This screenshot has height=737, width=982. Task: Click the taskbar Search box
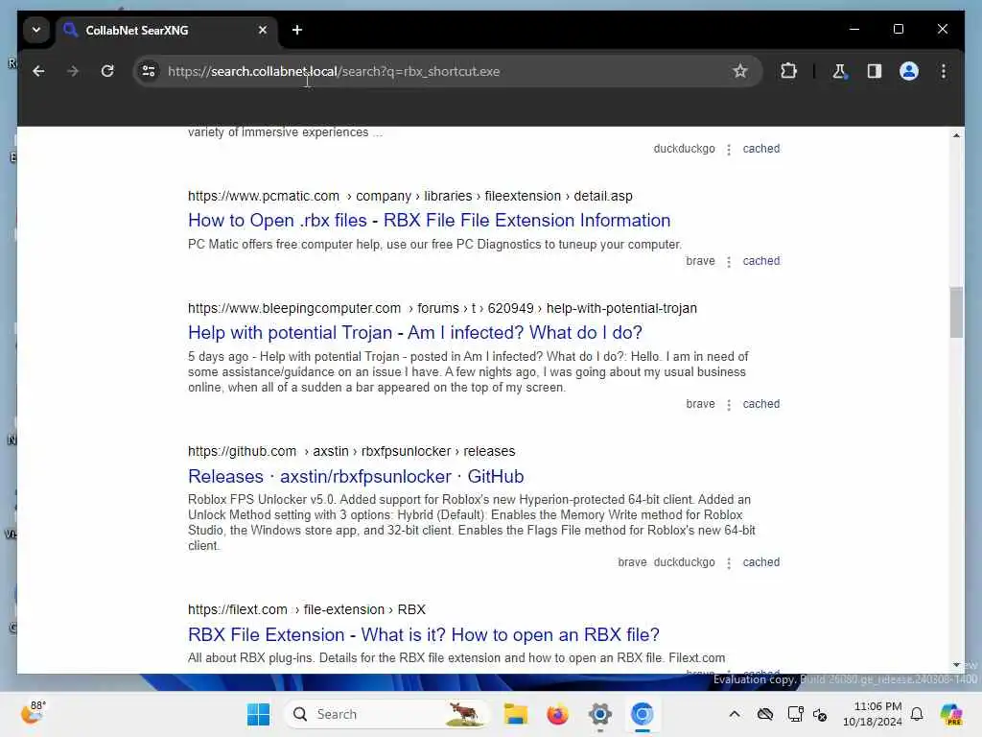pyautogui.click(x=386, y=714)
